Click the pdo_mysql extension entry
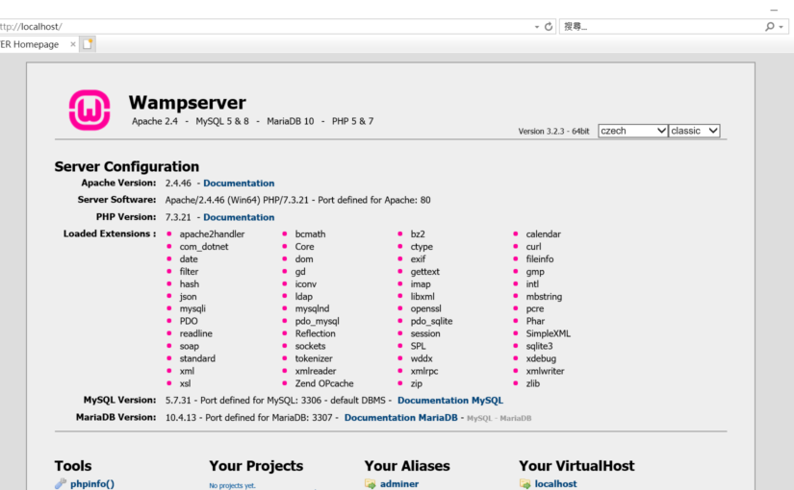This screenshot has width=794, height=490. (317, 321)
